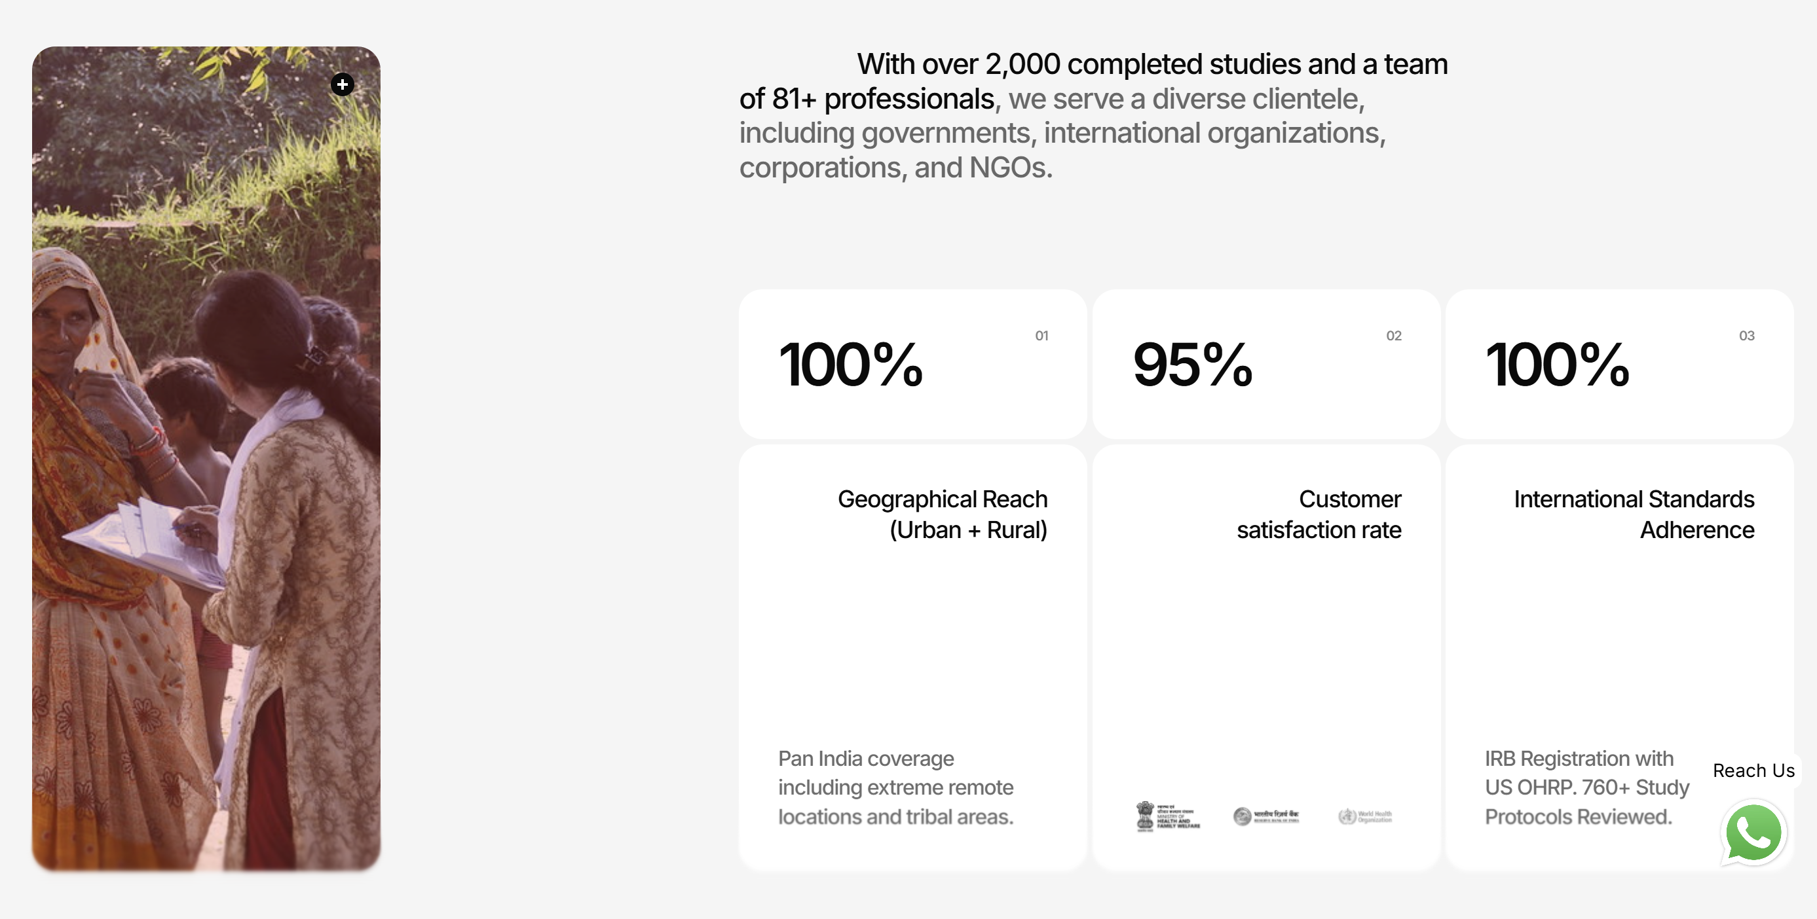Click the Geographical Reach (Urban + Rural) heading
The width and height of the screenshot is (1817, 919).
click(943, 514)
